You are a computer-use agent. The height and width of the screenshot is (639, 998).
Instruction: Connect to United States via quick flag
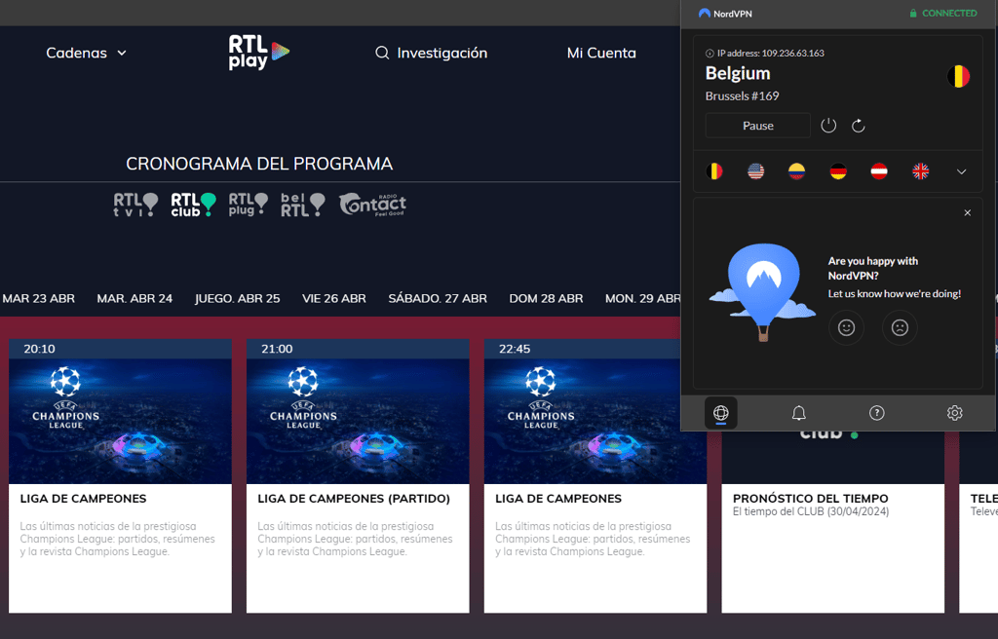click(755, 171)
